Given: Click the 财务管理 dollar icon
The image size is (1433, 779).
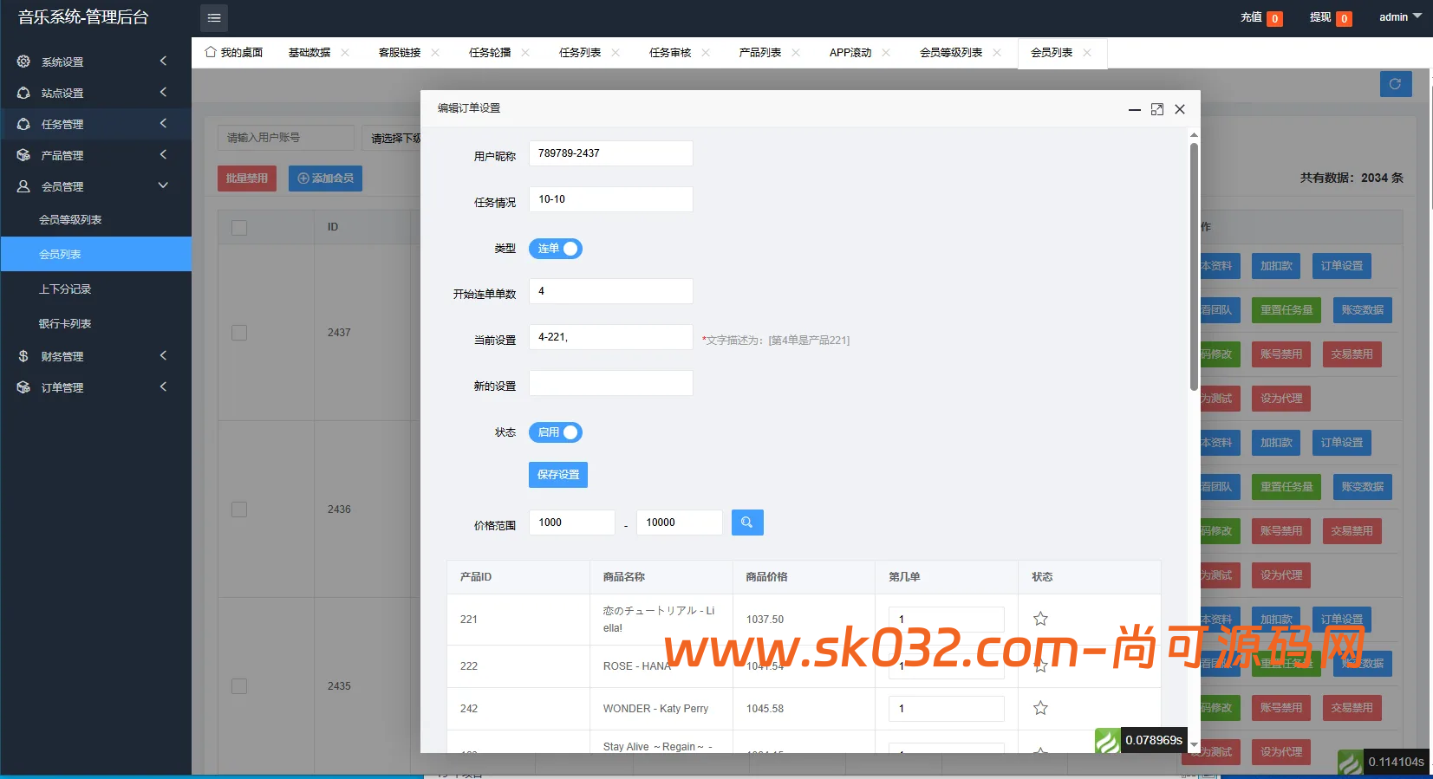Looking at the screenshot, I should (x=23, y=356).
